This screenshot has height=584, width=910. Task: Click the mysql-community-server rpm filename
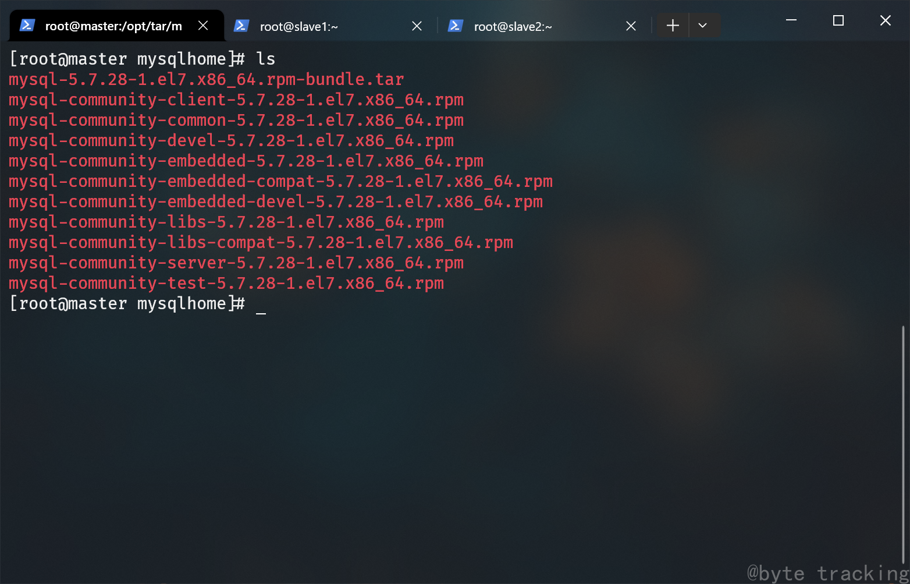pyautogui.click(x=236, y=263)
